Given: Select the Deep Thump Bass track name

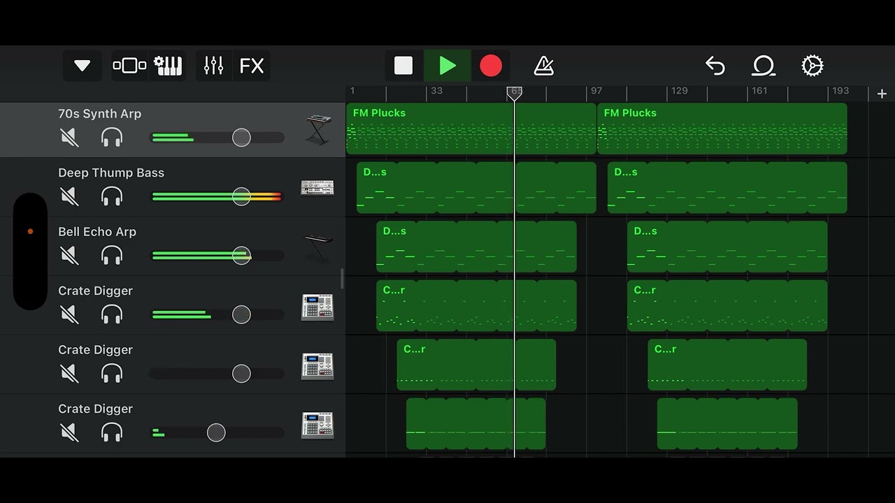Looking at the screenshot, I should (111, 173).
